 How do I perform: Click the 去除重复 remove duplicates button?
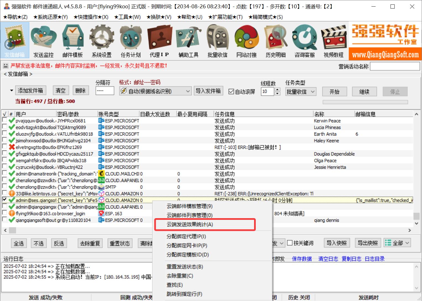coord(90,243)
